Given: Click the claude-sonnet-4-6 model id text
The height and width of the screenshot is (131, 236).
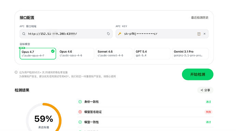Looking at the screenshot, I should pyautogui.click(x=110, y=55).
